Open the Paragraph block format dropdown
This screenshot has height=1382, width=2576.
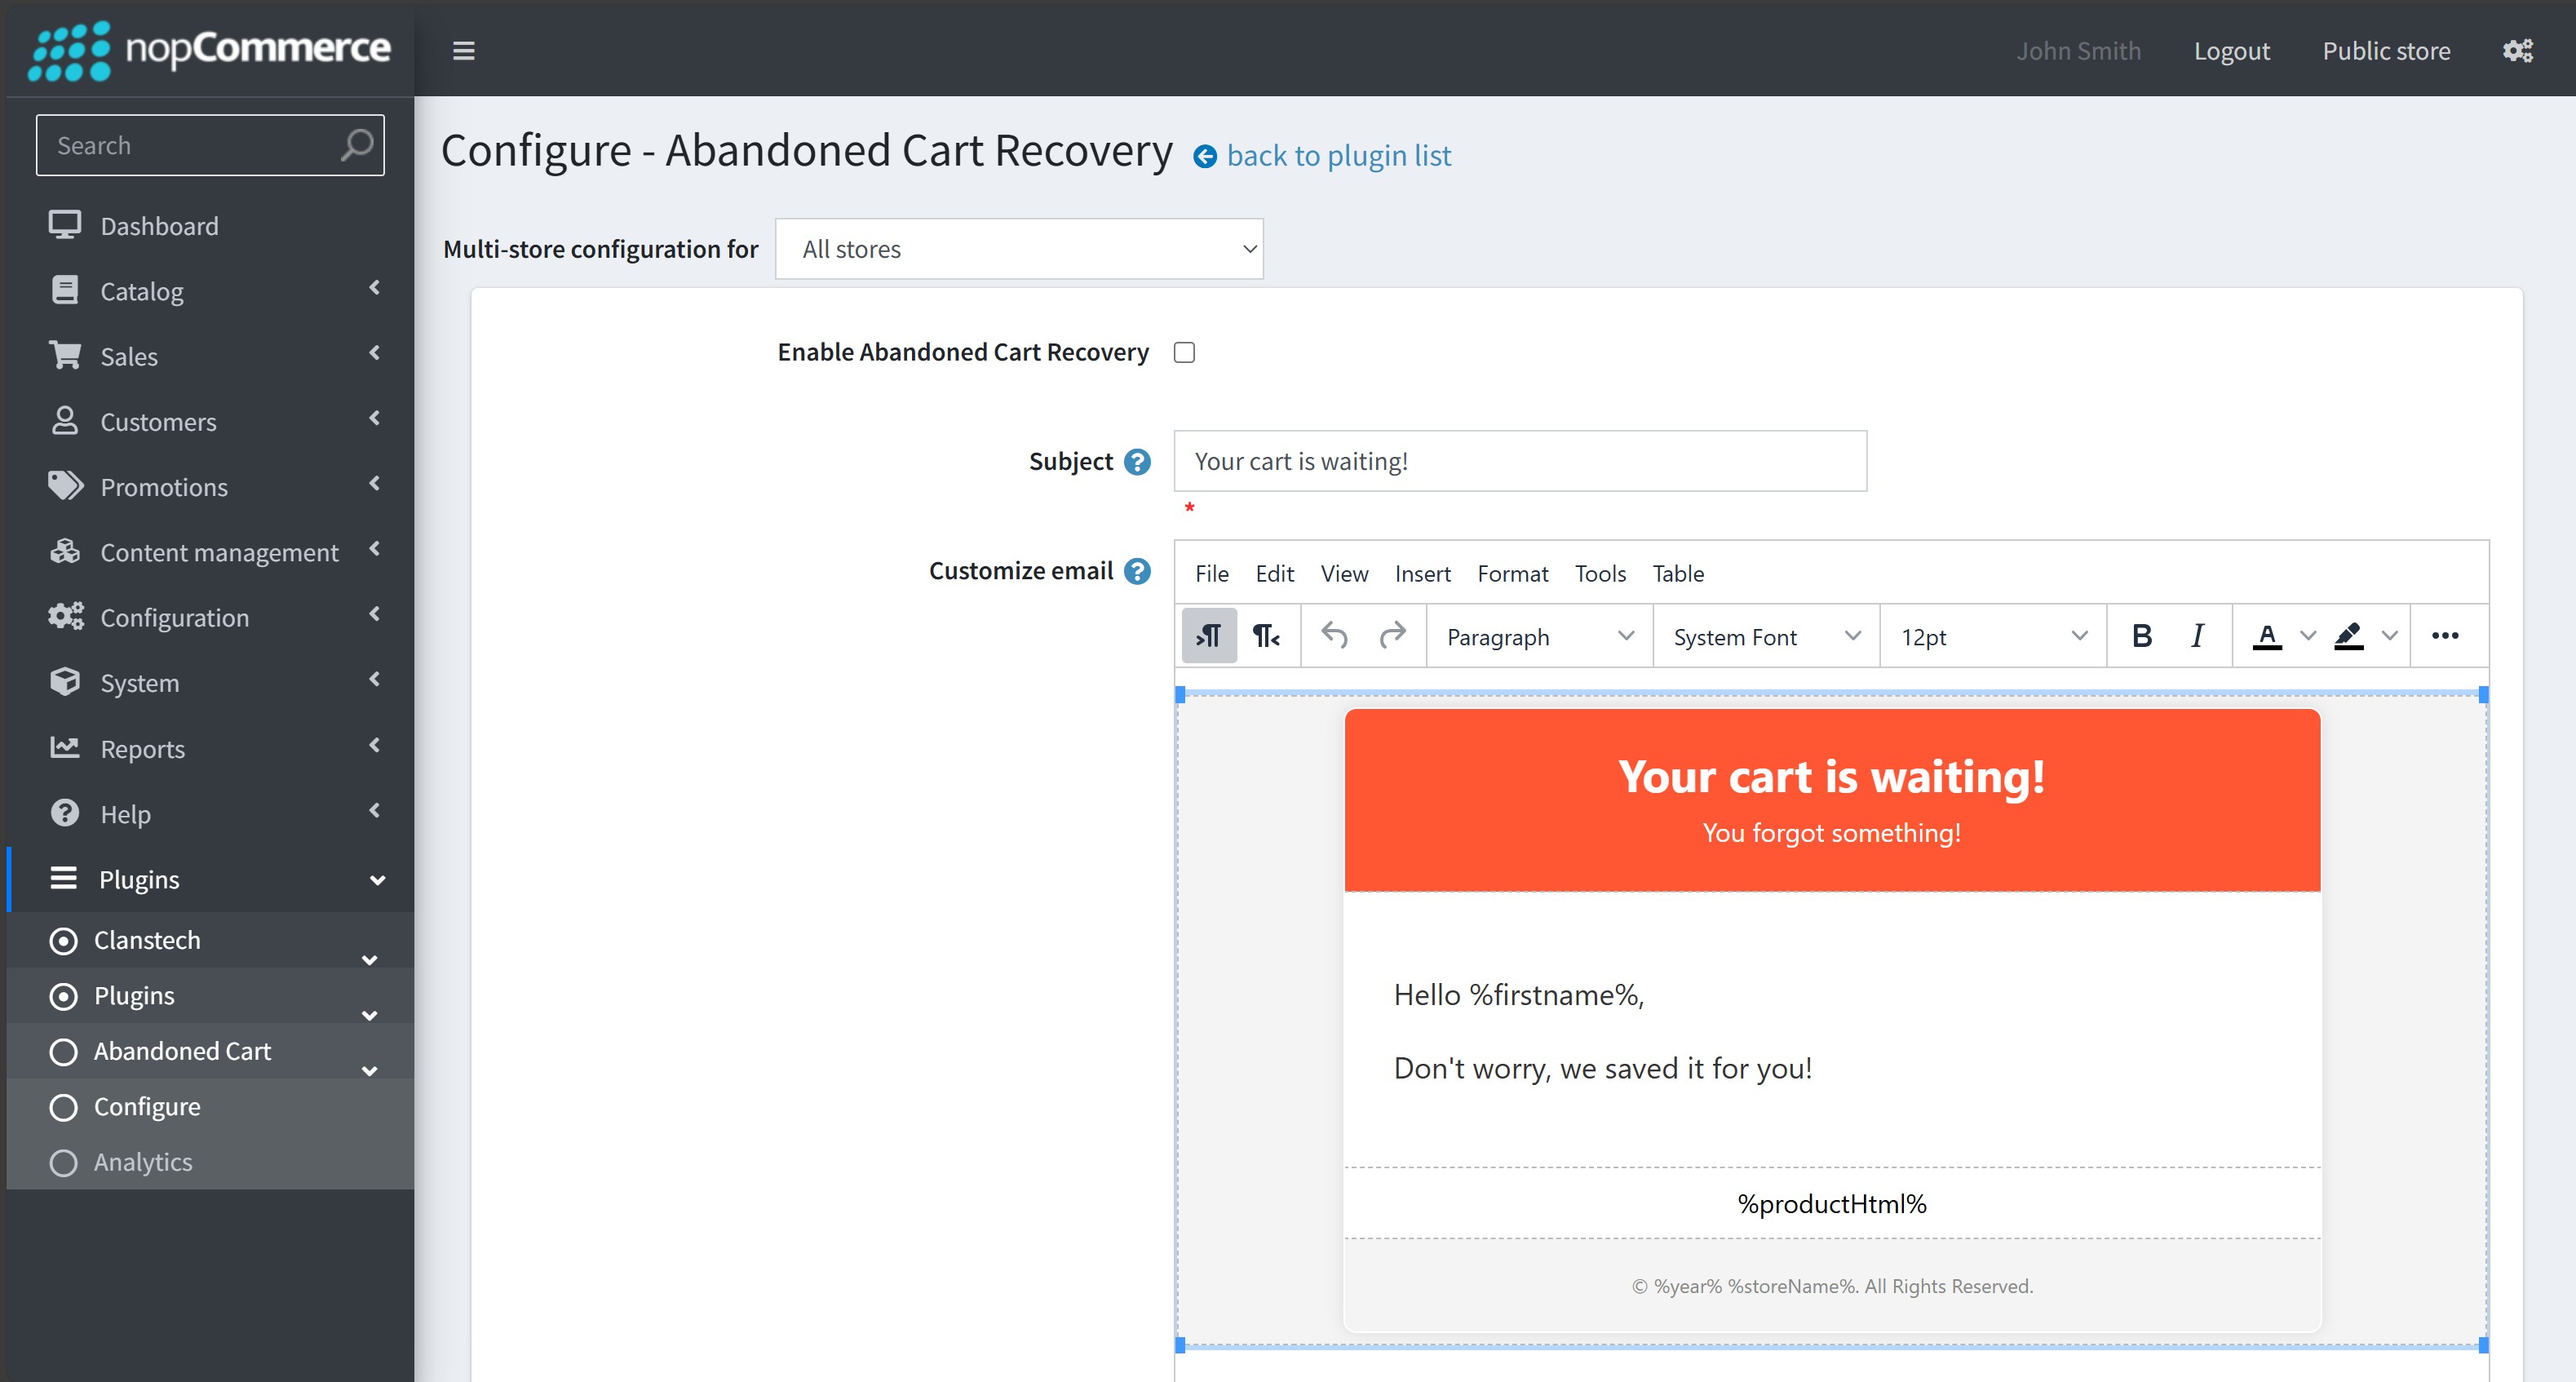(1540, 636)
